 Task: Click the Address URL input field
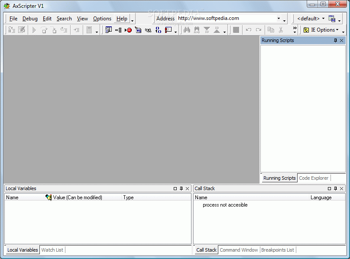pyautogui.click(x=227, y=18)
